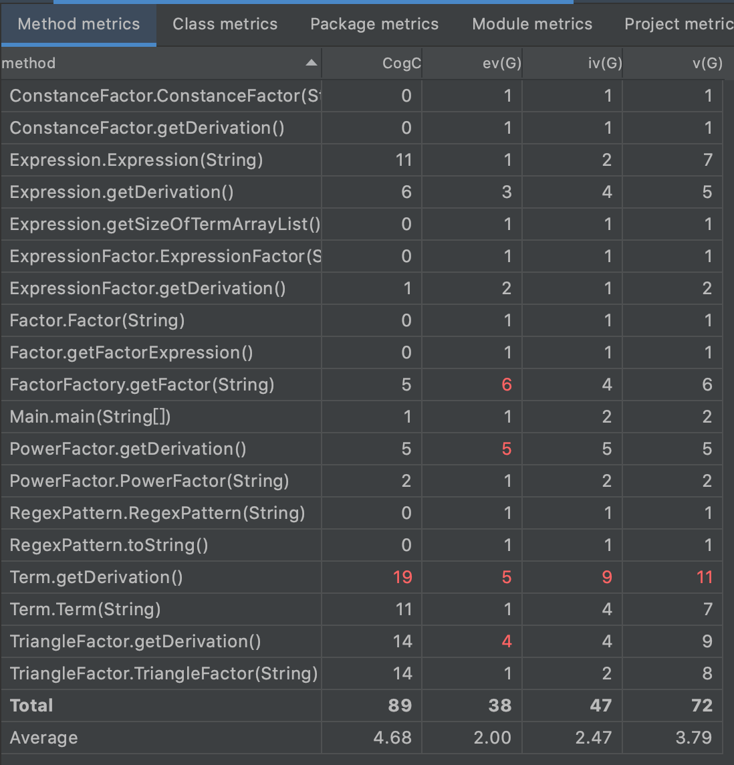Open the Project metrics tab
Screen dimensions: 734x765
678,24
